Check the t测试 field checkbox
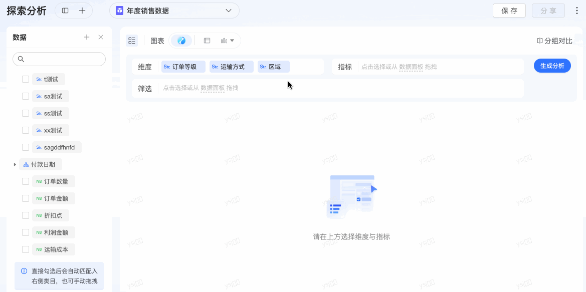Screen dimensions: 586x292 (26, 79)
